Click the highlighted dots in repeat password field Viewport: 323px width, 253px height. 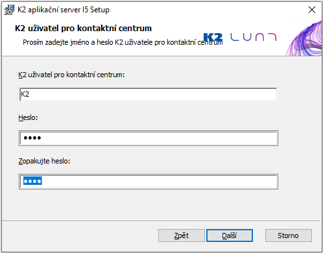point(32,181)
